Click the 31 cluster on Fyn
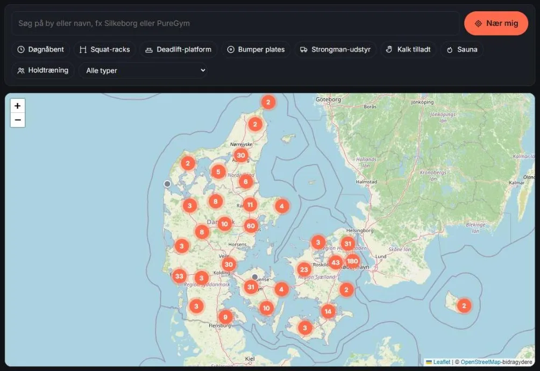 coord(251,287)
